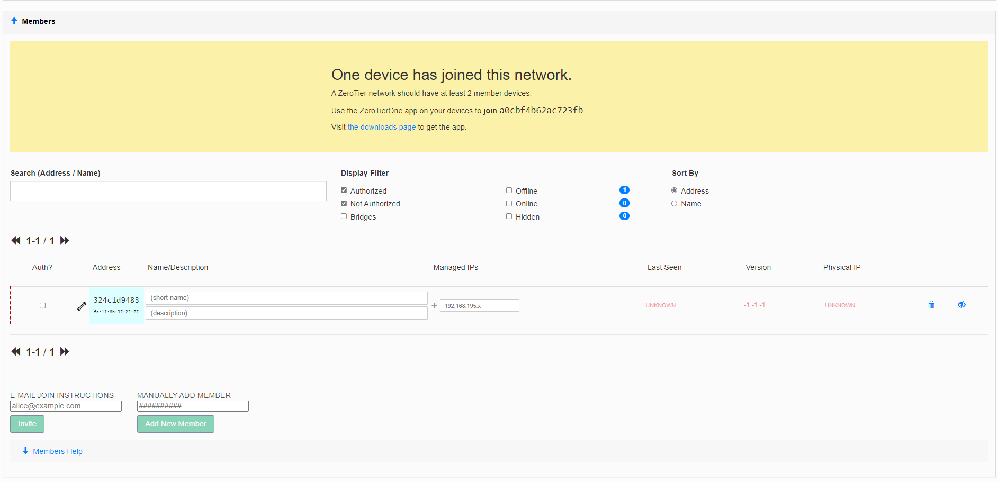Uncheck the Authorized display filter
The width and height of the screenshot is (998, 482).
coord(344,190)
